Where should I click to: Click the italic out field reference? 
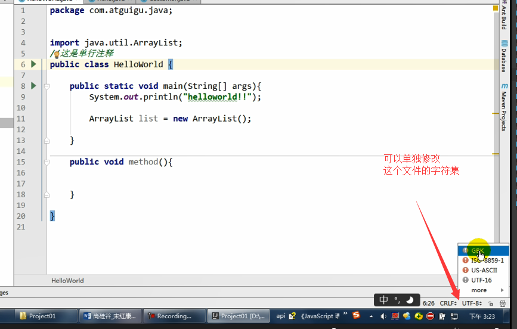tap(131, 97)
